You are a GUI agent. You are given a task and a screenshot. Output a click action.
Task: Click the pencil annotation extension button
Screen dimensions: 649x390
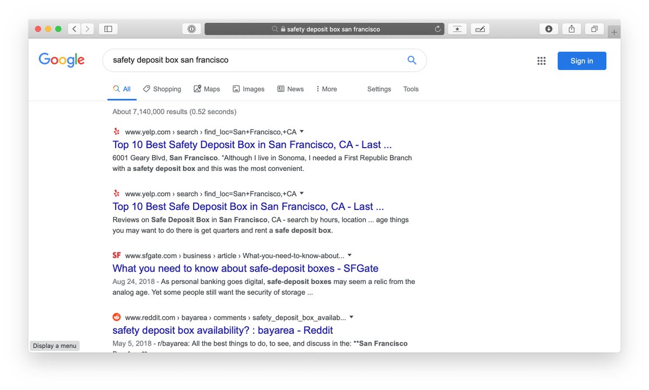[x=480, y=29]
